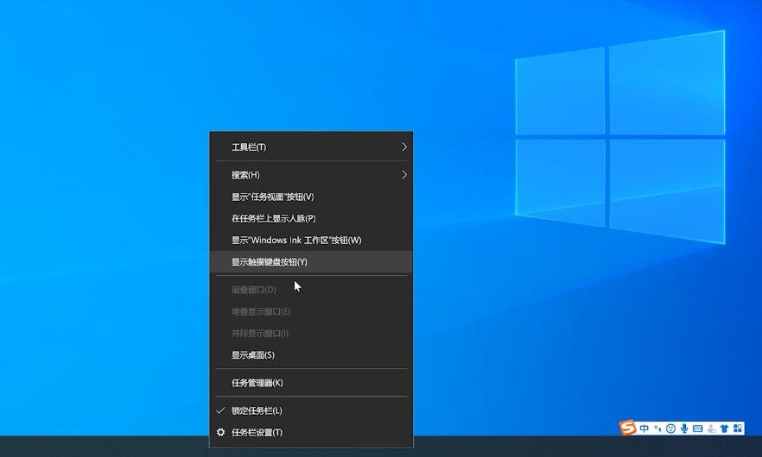Select 显示桌面(S) in context menu
The height and width of the screenshot is (457, 762).
click(x=311, y=354)
